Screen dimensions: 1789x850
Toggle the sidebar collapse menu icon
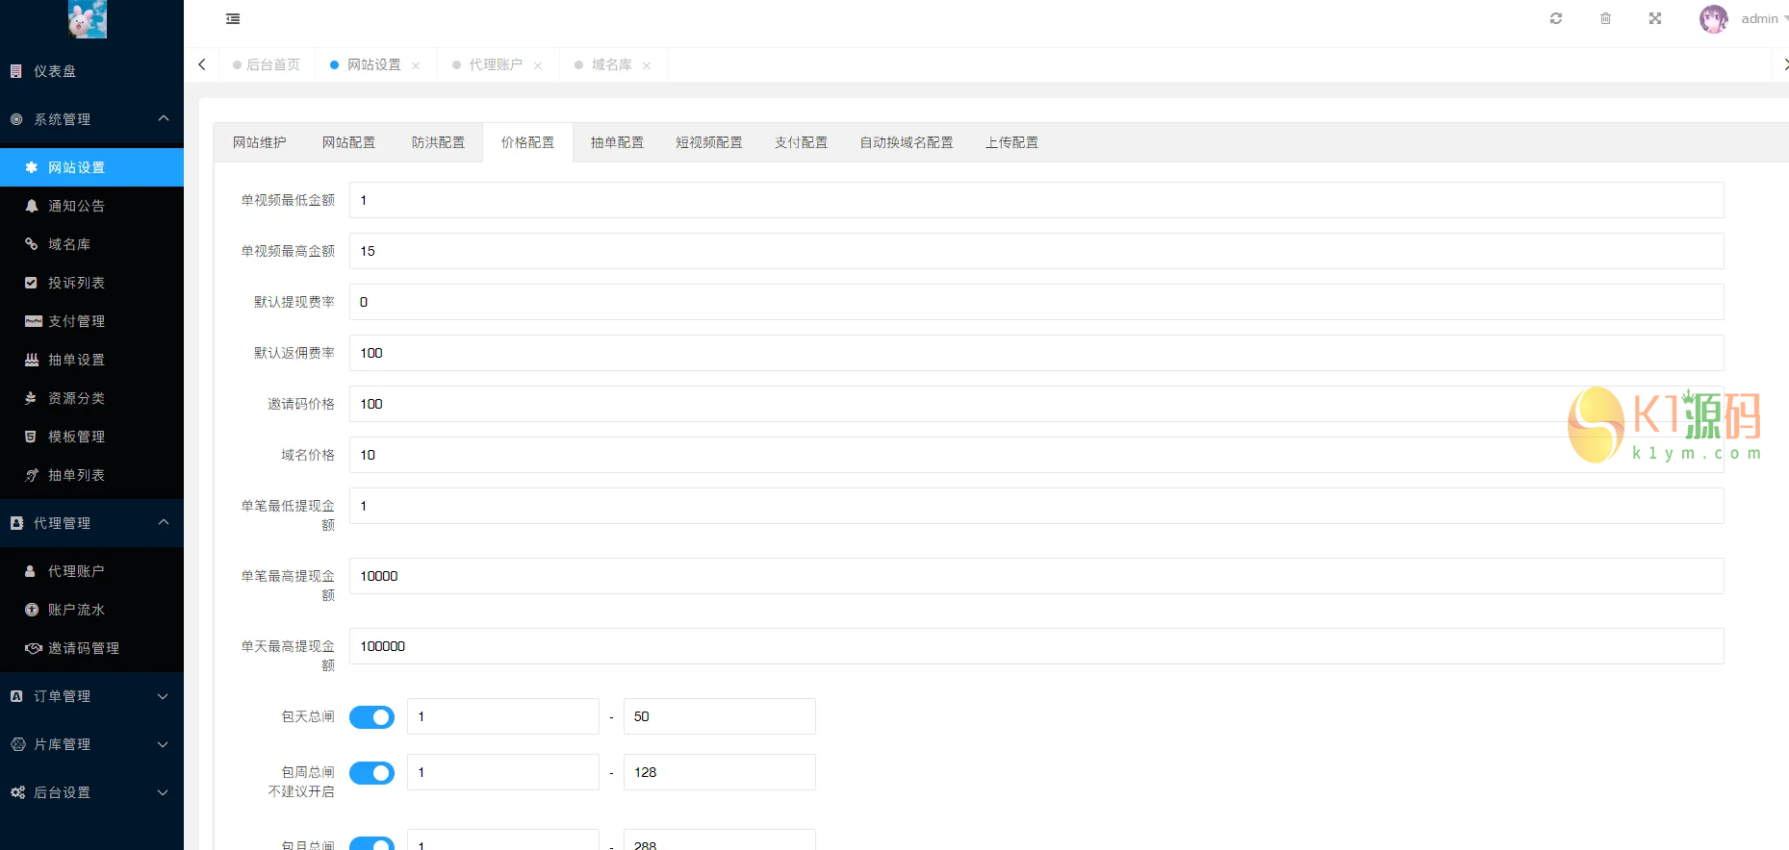coord(233,18)
